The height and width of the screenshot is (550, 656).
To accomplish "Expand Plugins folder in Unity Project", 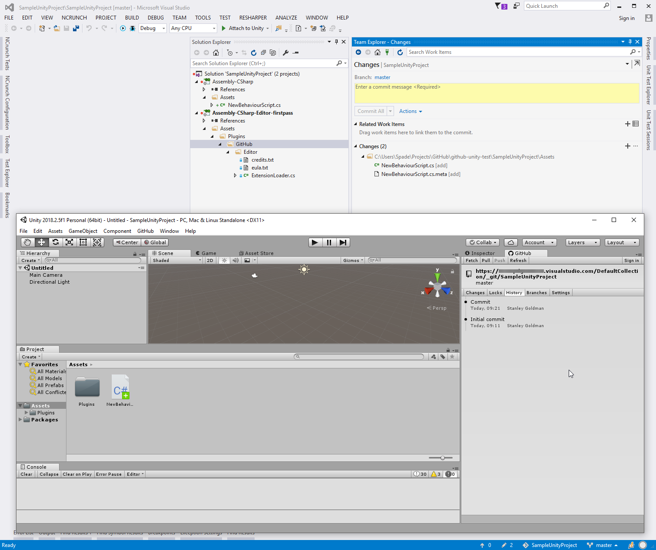I will [x=27, y=413].
